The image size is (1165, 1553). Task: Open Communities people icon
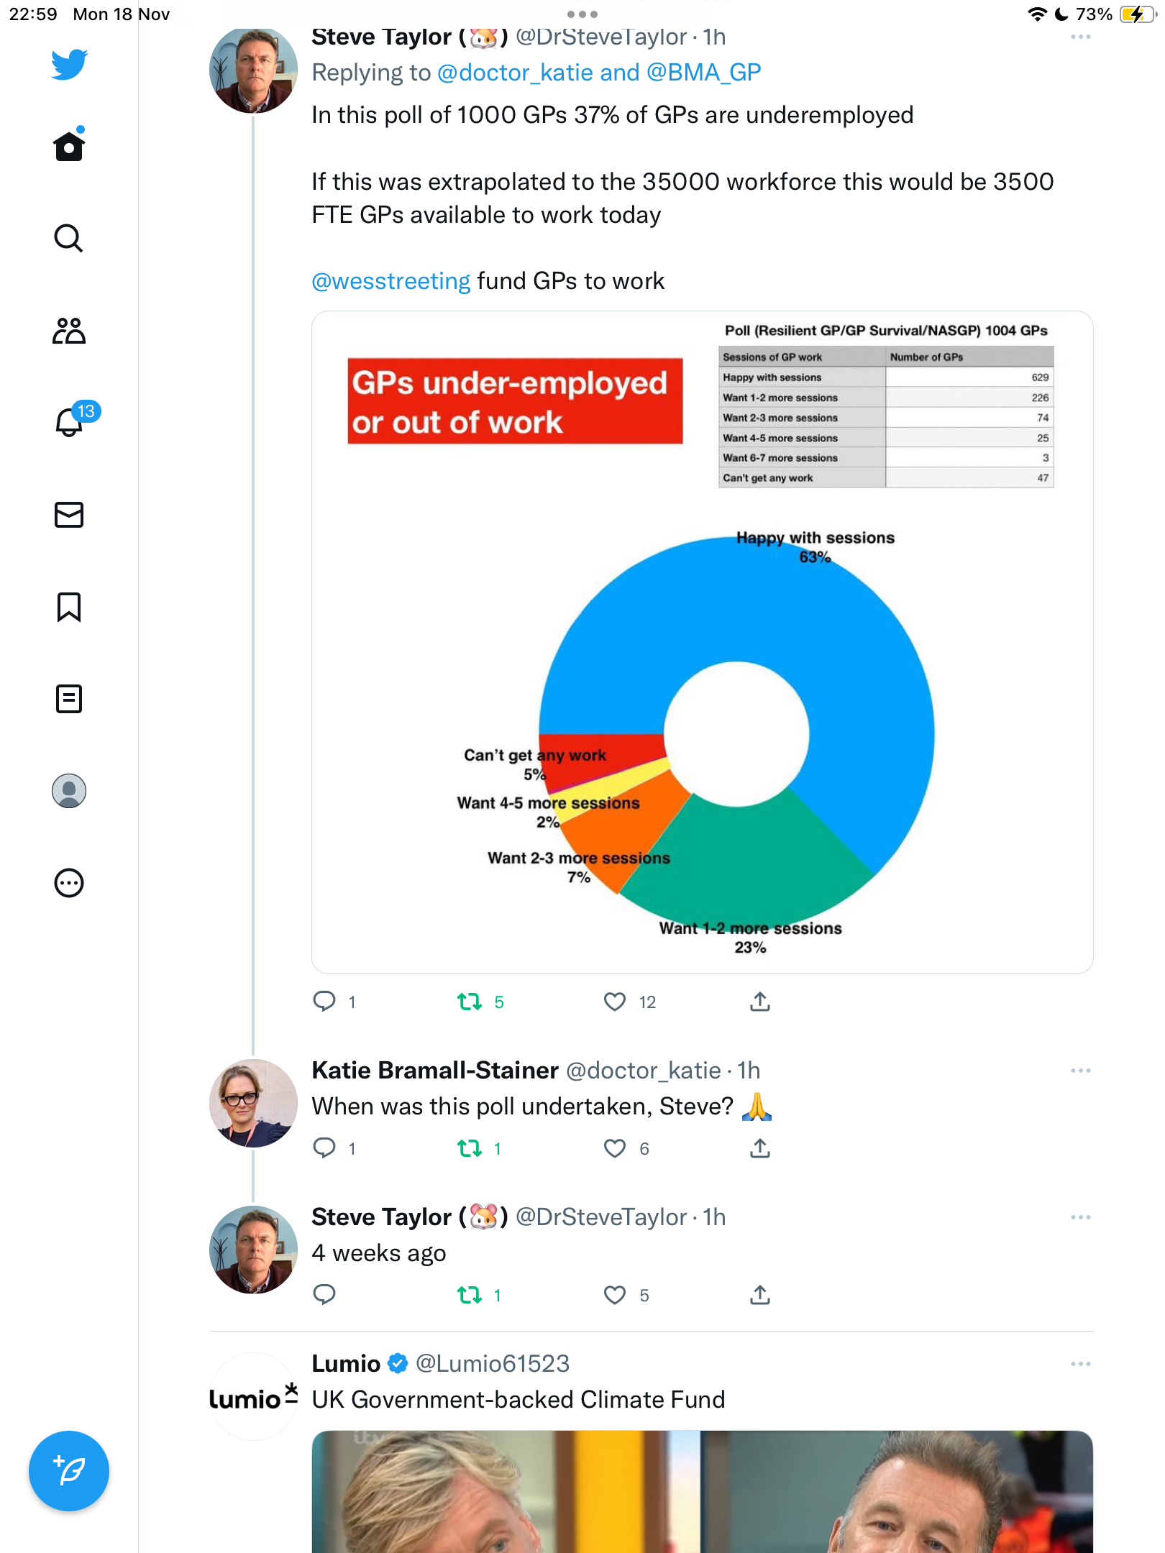(x=69, y=331)
